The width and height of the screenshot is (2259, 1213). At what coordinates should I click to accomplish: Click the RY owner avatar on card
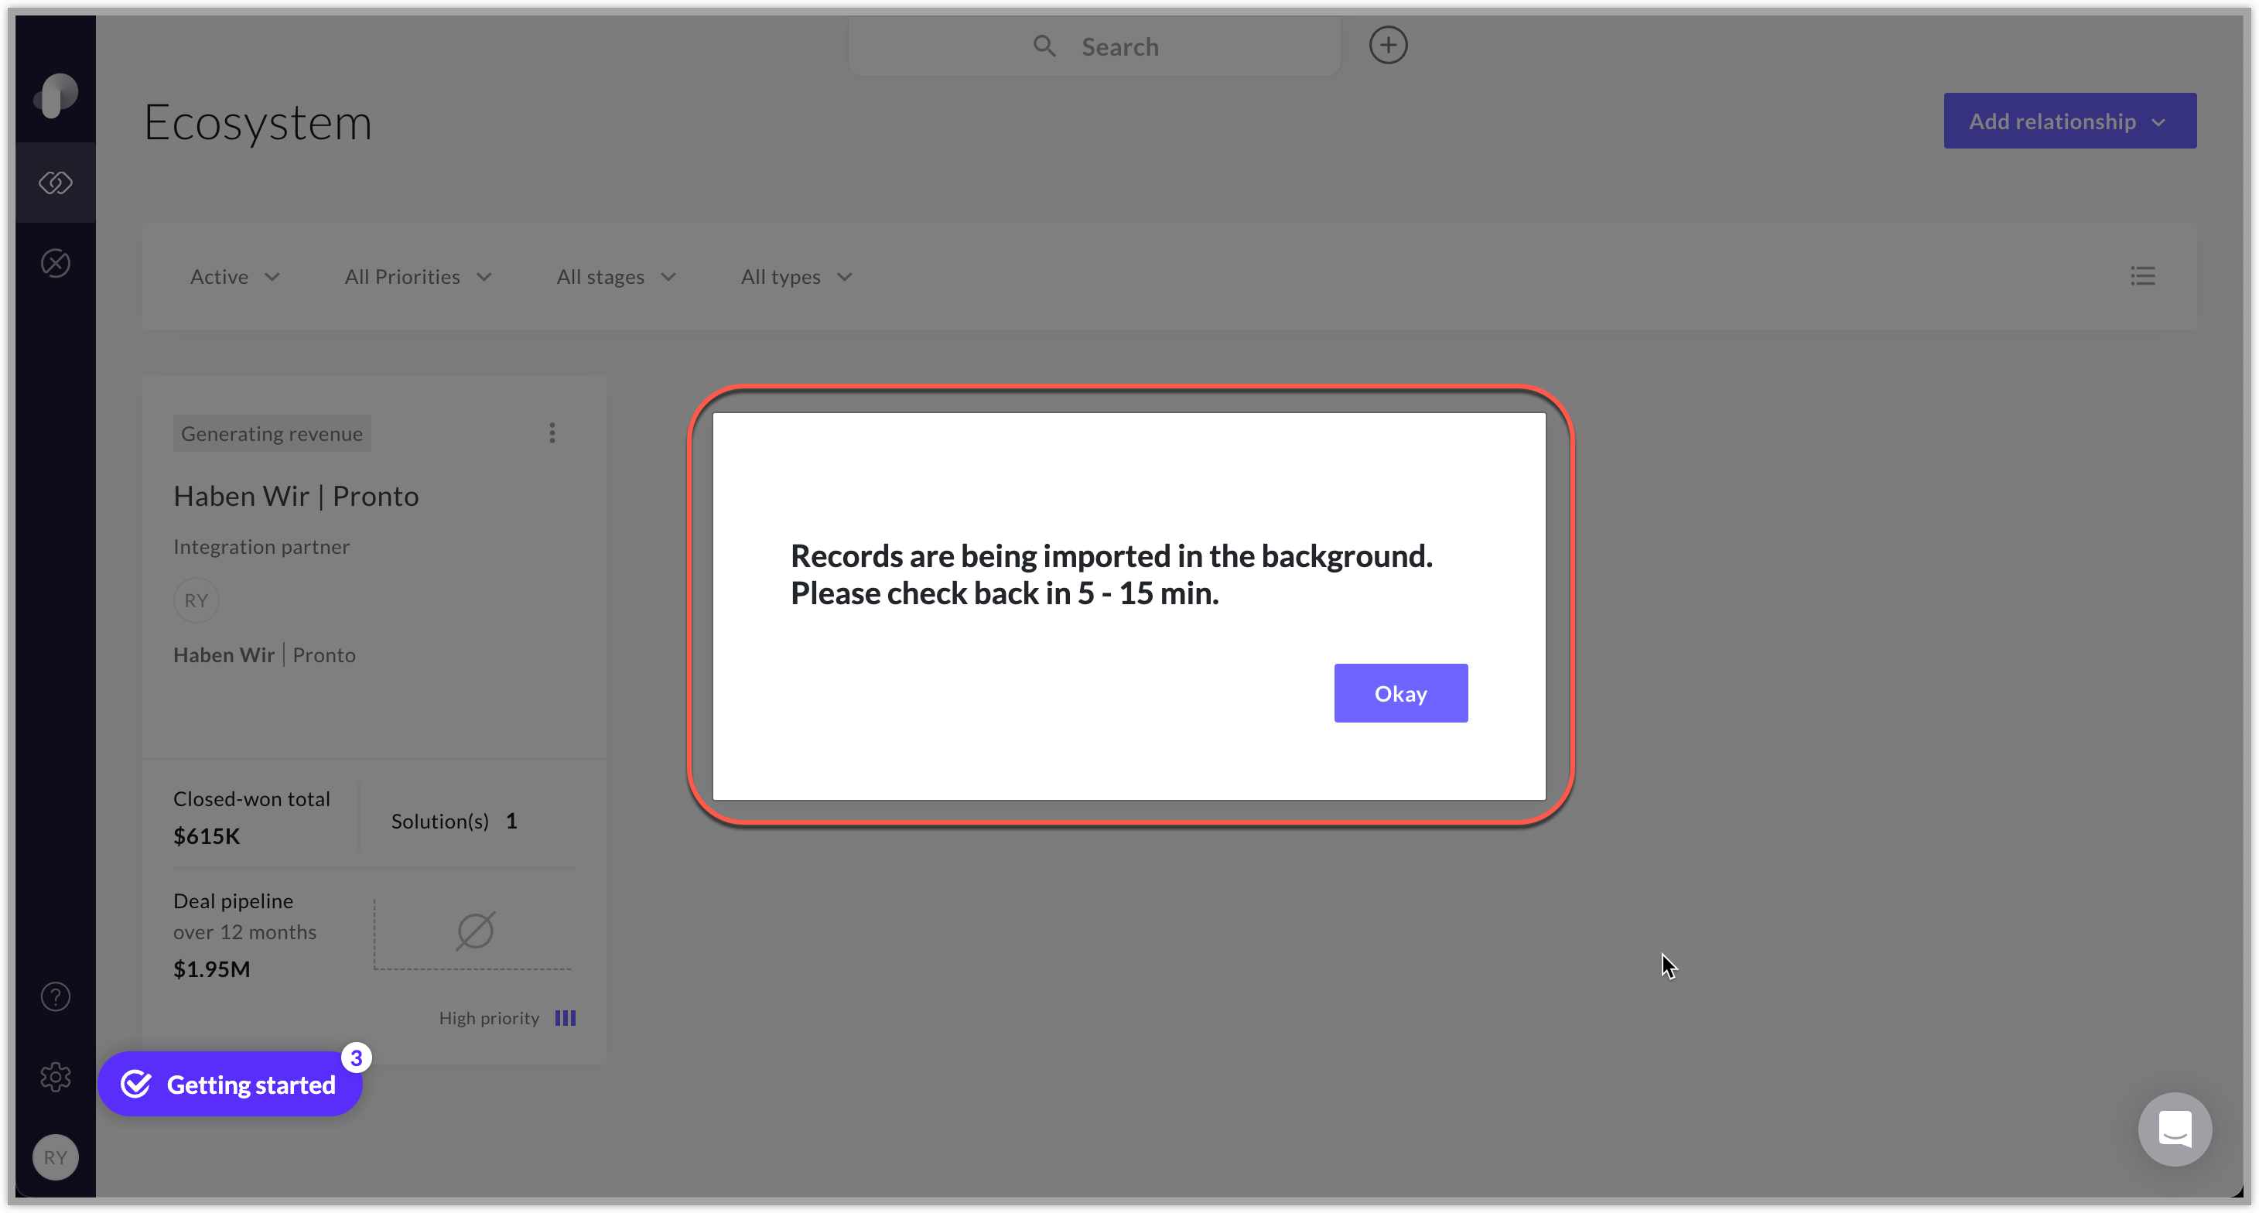(x=196, y=601)
